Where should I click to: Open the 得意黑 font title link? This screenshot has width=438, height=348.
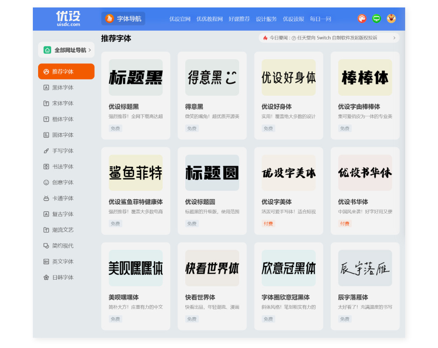pos(194,107)
